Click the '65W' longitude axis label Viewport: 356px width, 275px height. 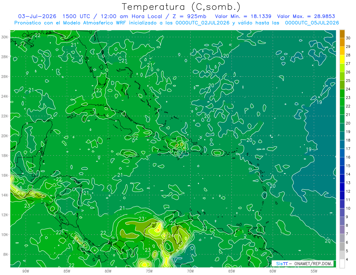point(232,271)
